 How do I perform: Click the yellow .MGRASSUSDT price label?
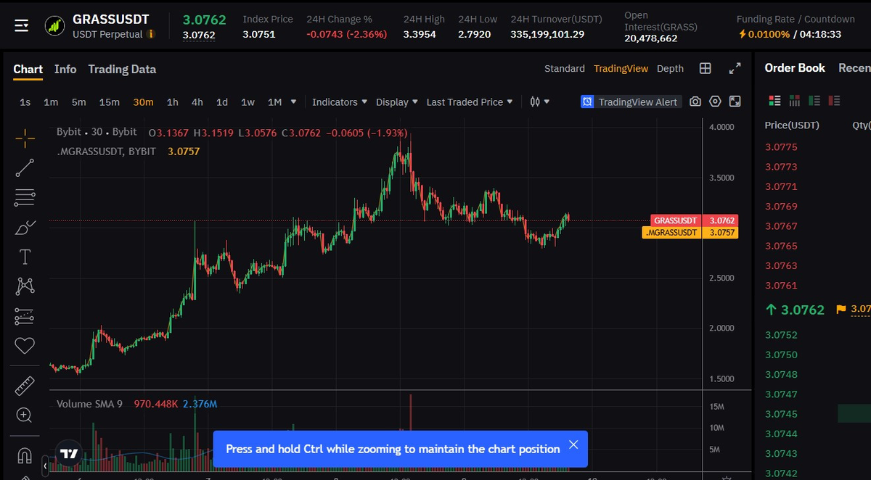[690, 233]
